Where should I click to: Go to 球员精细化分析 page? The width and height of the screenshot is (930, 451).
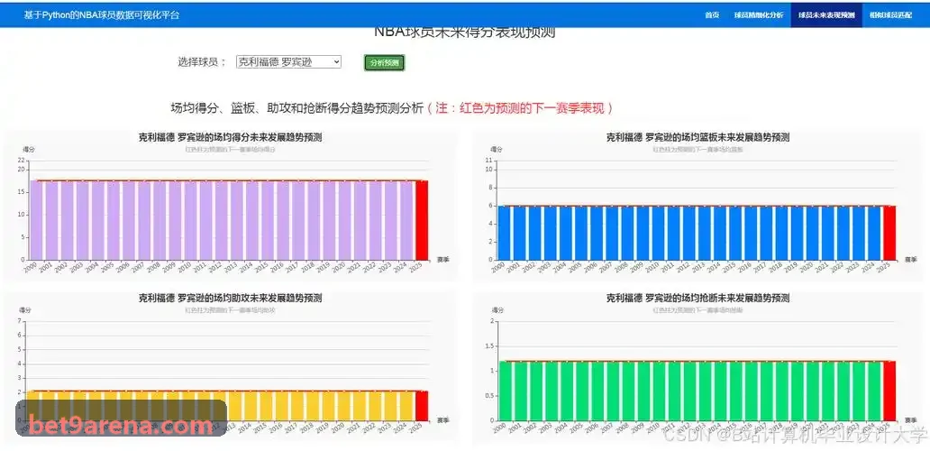758,14
